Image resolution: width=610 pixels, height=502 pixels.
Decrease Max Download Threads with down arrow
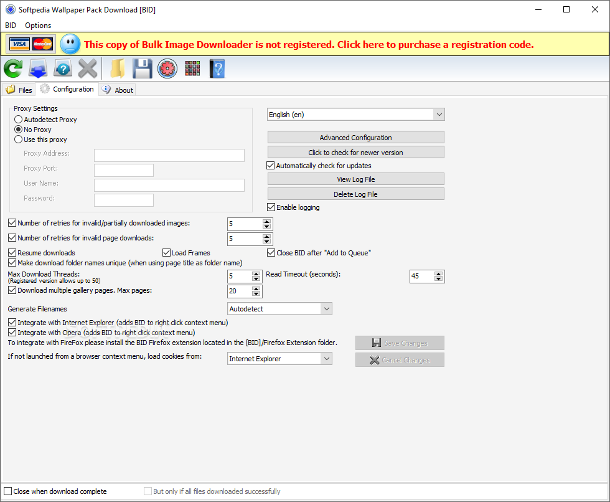(x=256, y=279)
